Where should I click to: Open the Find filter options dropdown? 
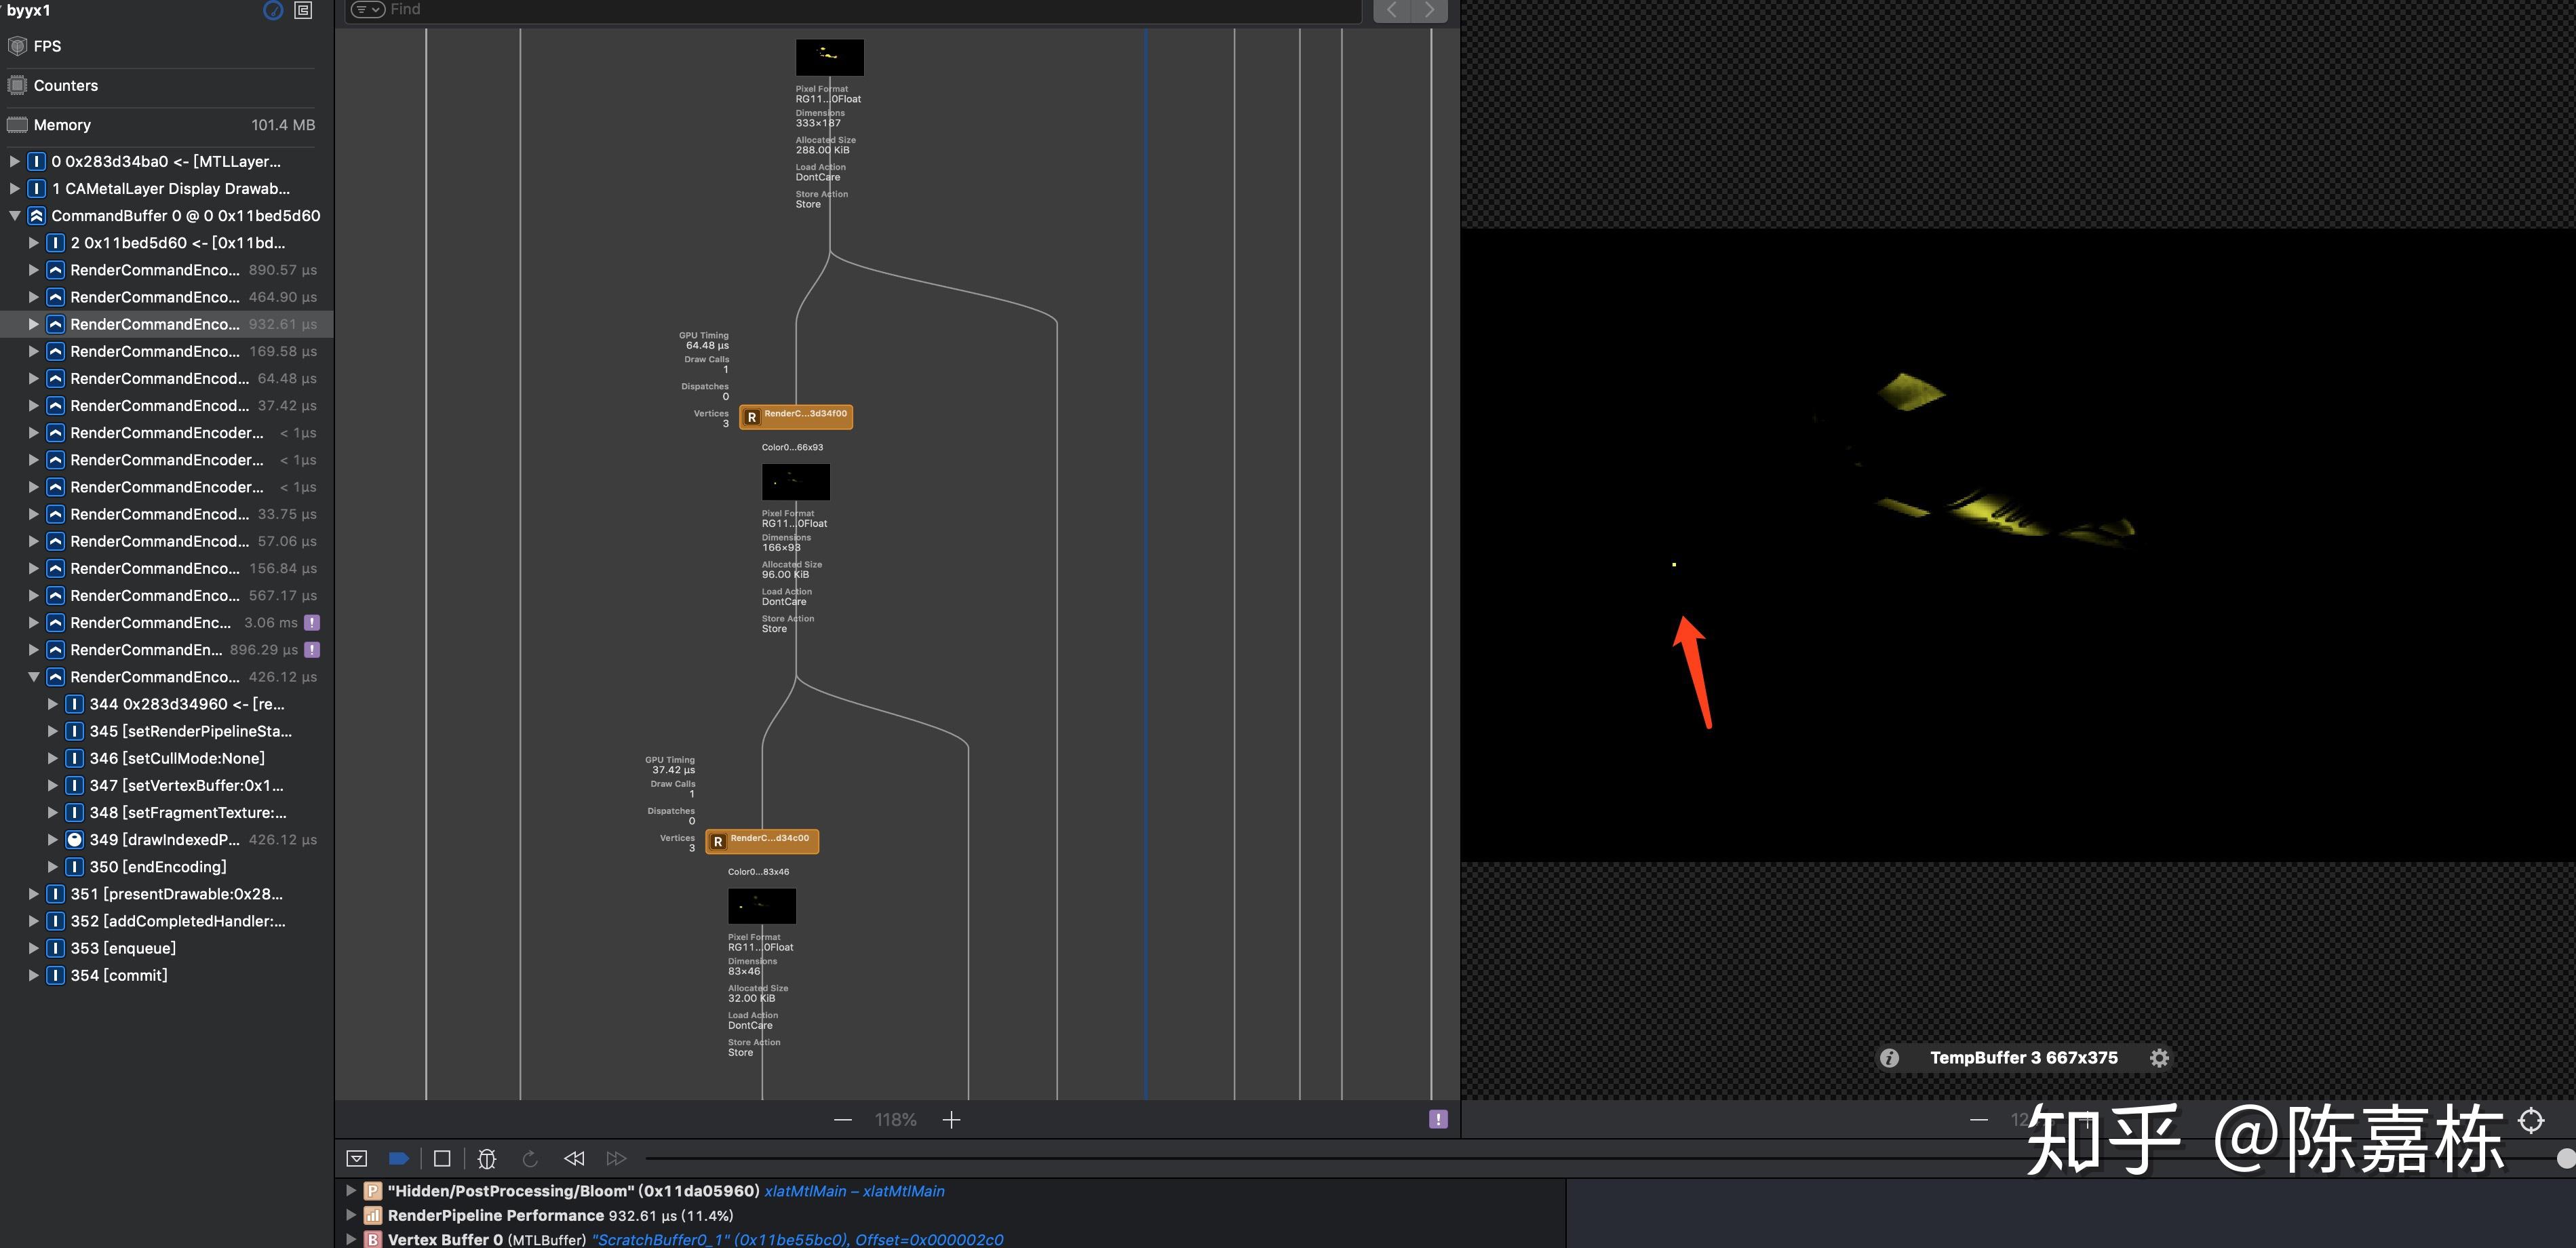click(368, 10)
